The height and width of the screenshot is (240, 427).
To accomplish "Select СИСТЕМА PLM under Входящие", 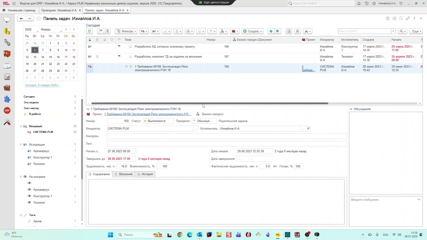I will tap(43, 132).
